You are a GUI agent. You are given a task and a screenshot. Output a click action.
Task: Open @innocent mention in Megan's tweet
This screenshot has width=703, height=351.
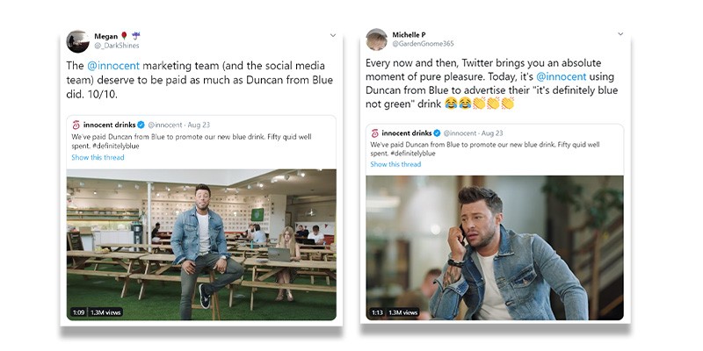click(113, 66)
